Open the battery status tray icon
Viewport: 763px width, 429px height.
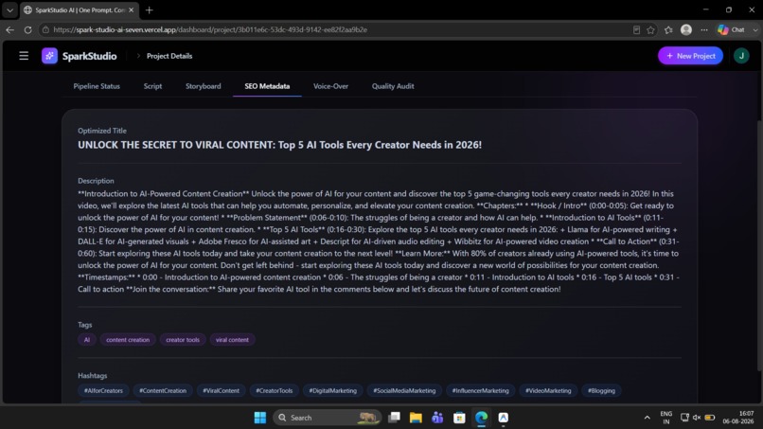pyautogui.click(x=710, y=418)
